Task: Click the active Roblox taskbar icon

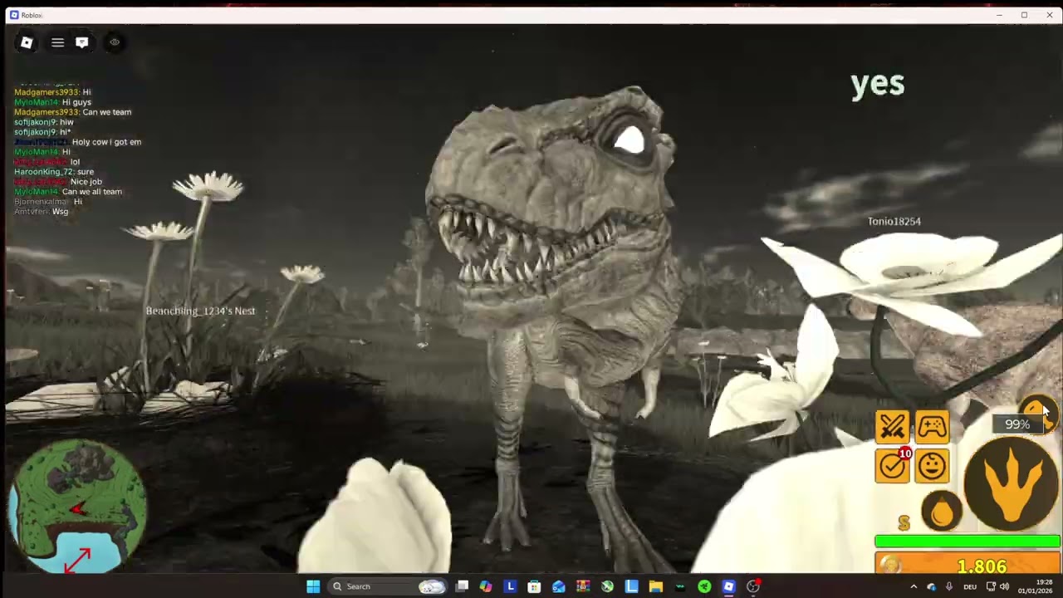Action: (x=728, y=586)
